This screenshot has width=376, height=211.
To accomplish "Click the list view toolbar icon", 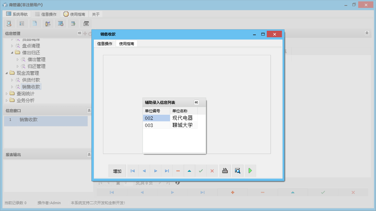I will pyautogui.click(x=22, y=24).
